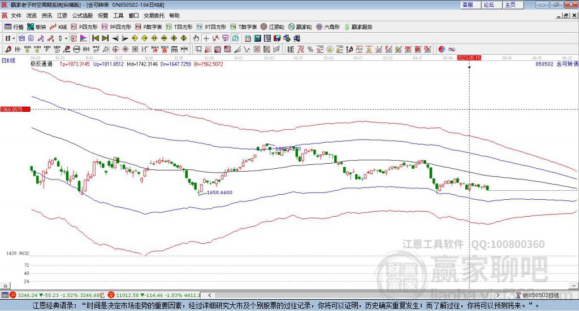Move chart right with black arrow
This screenshot has height=311, width=579.
[125, 38]
